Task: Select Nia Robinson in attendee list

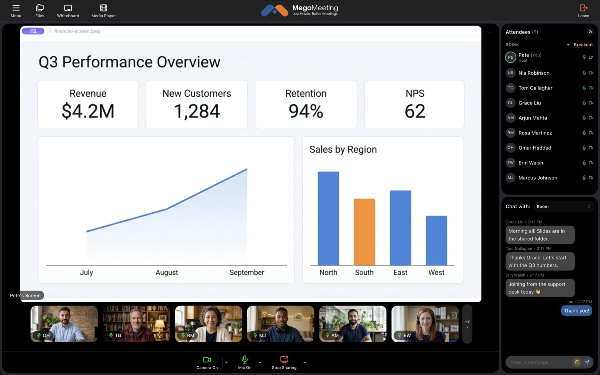Action: (549, 73)
